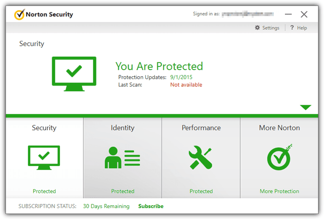Click the Help question mark icon

point(292,28)
